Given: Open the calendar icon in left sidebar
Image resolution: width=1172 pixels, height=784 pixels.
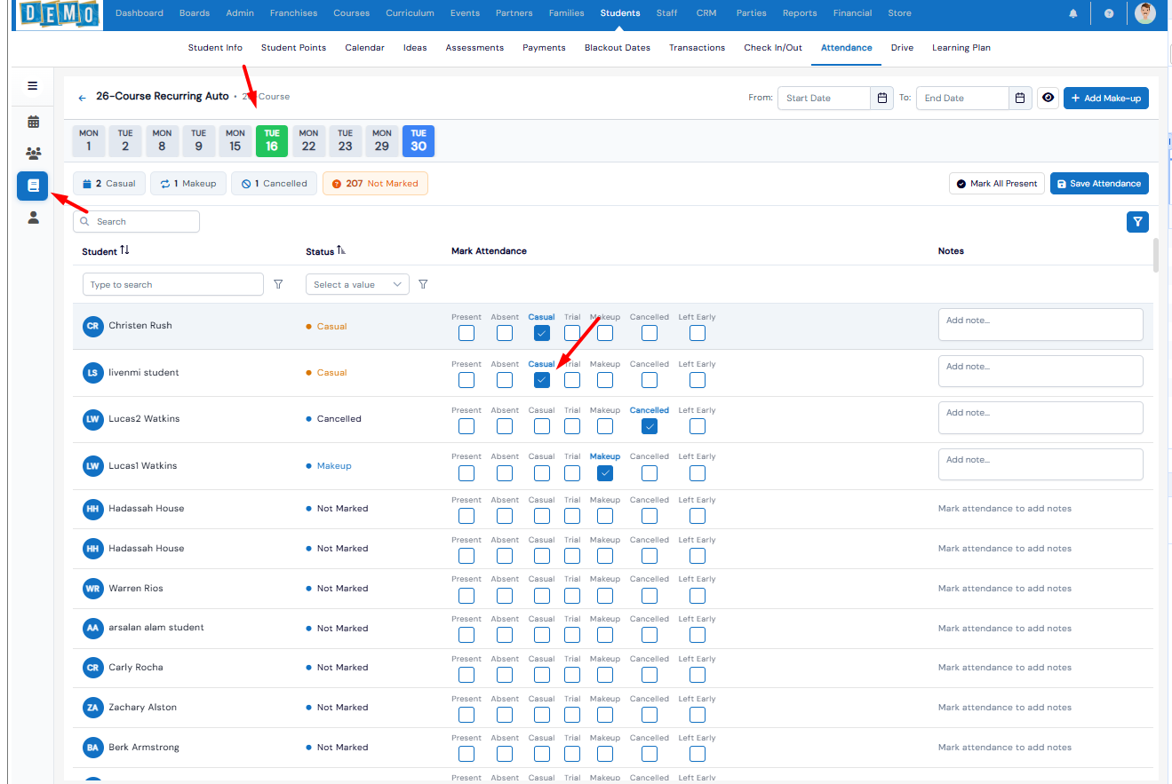Looking at the screenshot, I should pyautogui.click(x=33, y=122).
